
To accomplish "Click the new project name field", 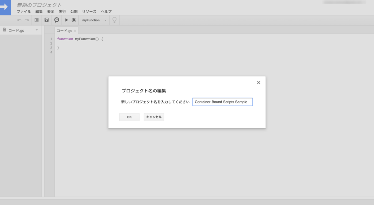I will click(222, 102).
